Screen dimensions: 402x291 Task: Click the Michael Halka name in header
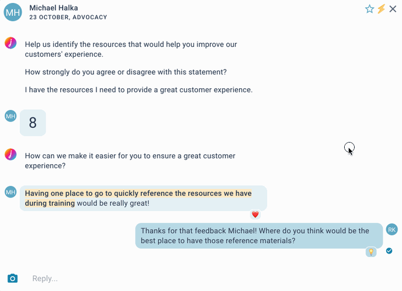coord(54,8)
